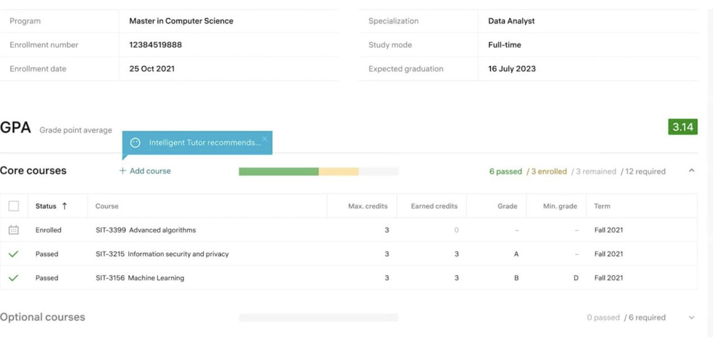
Task: Expand the Optional courses section
Action: coord(692,318)
